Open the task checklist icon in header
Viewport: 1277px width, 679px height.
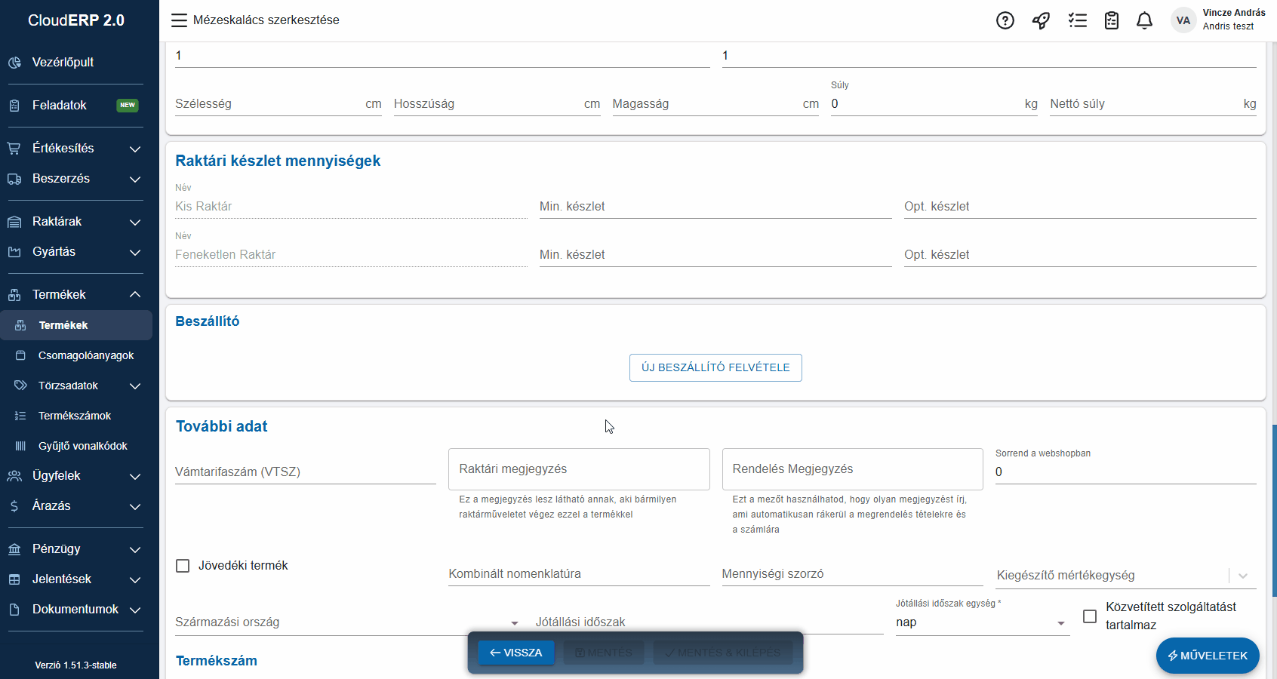pos(1077,20)
